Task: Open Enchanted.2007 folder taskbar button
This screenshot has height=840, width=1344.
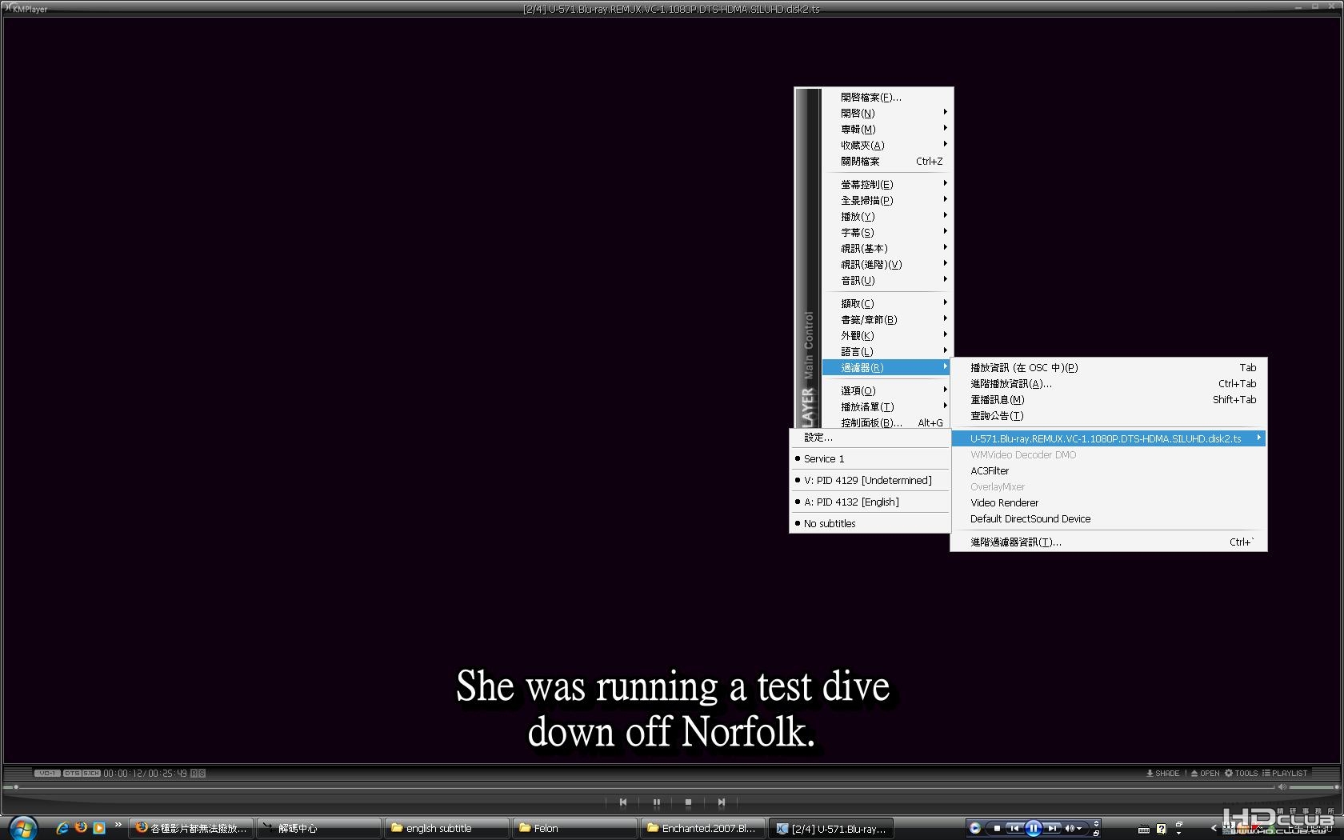Action: [703, 828]
